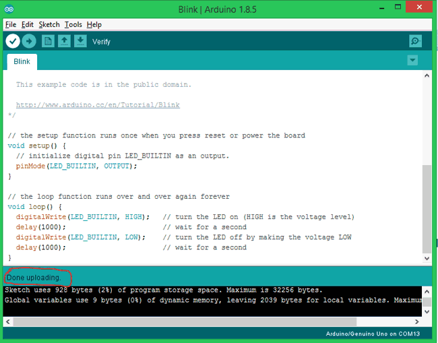Click the 'turn the LED on' comment
The width and height of the screenshot is (438, 343).
click(258, 217)
